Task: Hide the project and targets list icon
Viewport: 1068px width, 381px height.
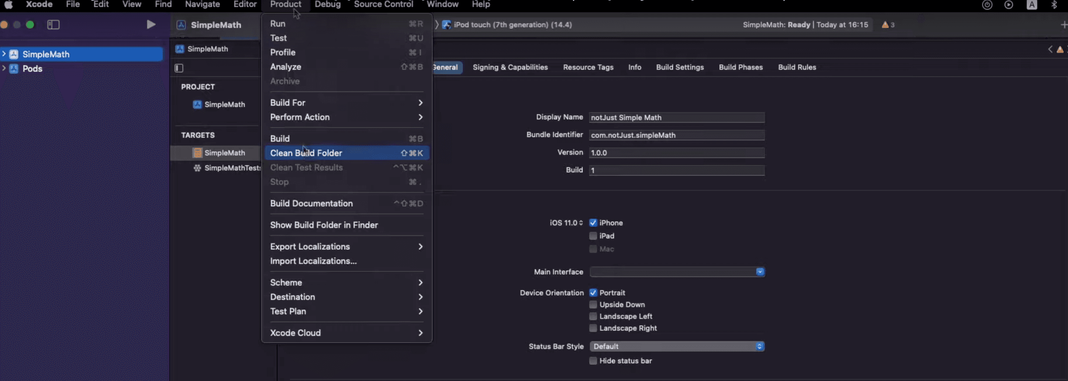Action: pos(179,68)
